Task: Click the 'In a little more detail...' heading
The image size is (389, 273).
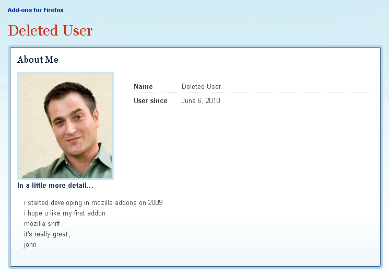Action: point(55,185)
